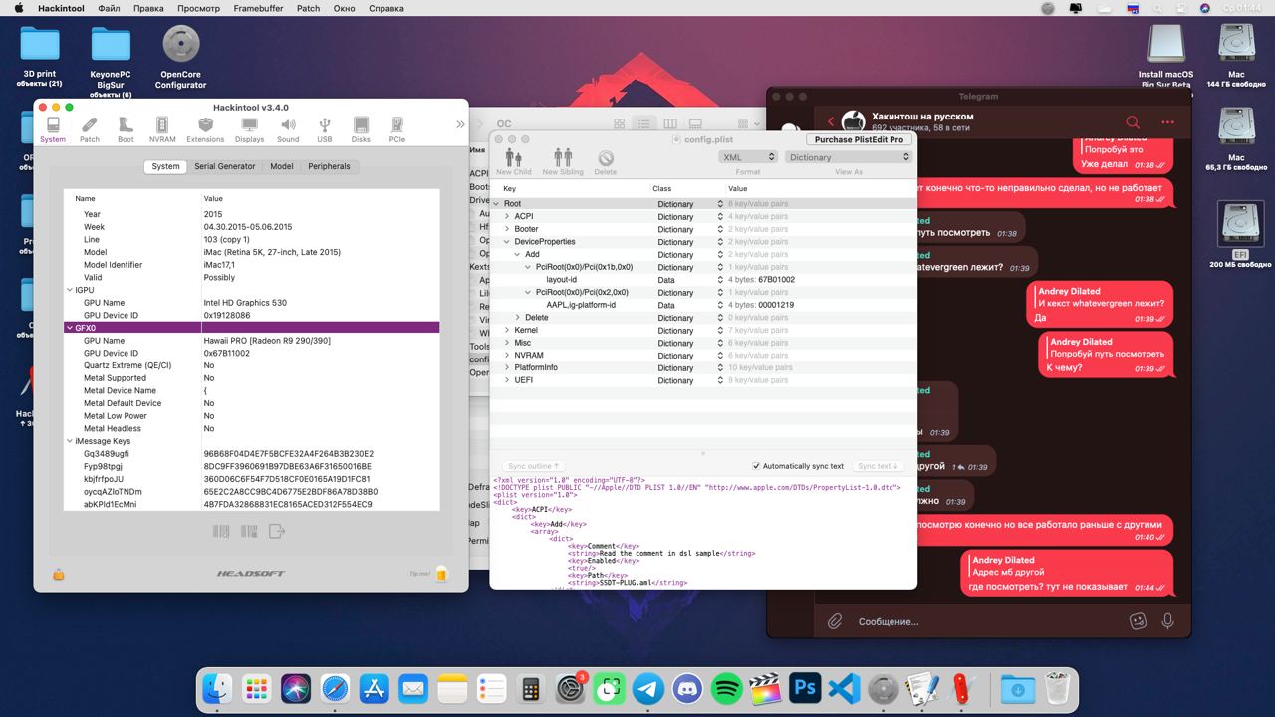This screenshot has width=1275, height=717.
Task: Click New Sibling in PlistEdit toolbar
Action: tap(563, 162)
